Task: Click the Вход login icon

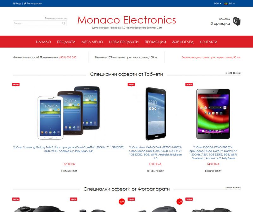Action: (14, 3)
